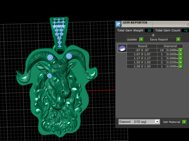Viewport: 189px width, 141px height.
Task: Select the 1.50 X 1.50 size cell
Action: click(x=142, y=62)
